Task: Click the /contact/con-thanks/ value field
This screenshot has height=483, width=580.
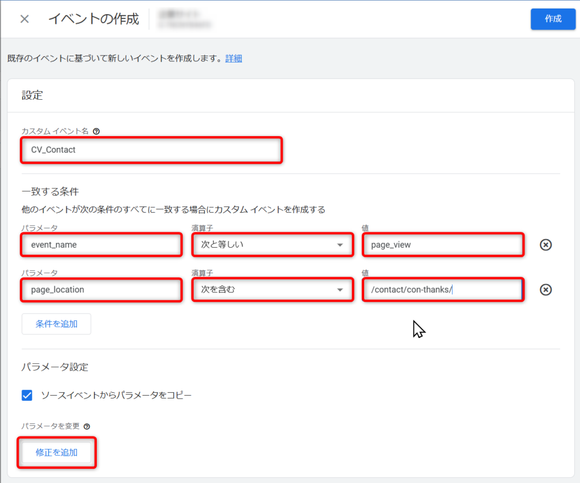Action: pyautogui.click(x=442, y=290)
